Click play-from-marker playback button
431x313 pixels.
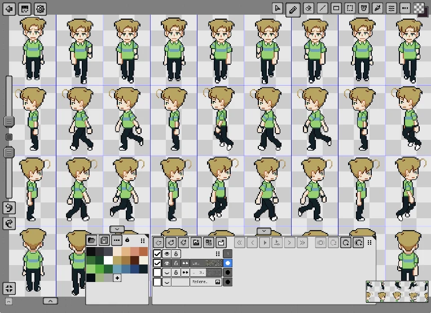pos(277,243)
